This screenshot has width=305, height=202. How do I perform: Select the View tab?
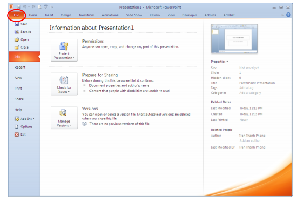pyautogui.click(x=171, y=15)
